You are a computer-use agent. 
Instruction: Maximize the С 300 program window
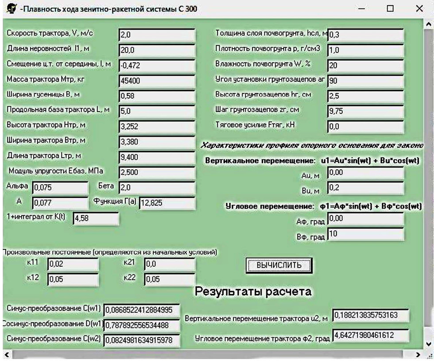(x=390, y=9)
